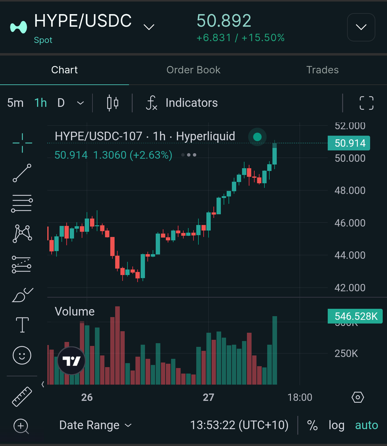Click the Hyperliquid HYPE token logo
387x446 pixels.
click(18, 27)
